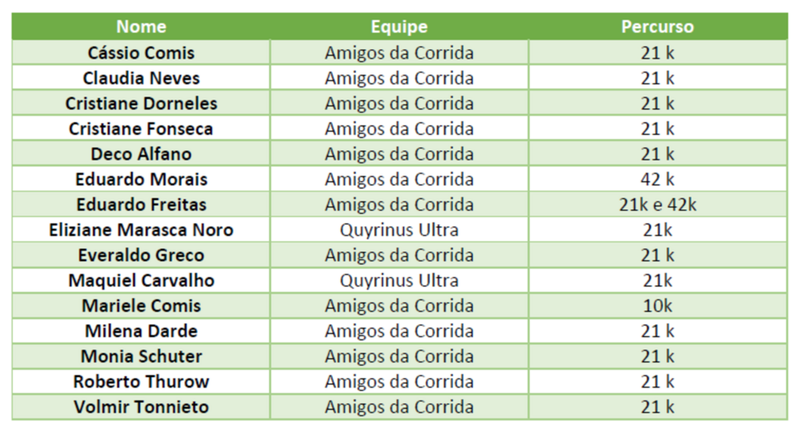Image resolution: width=803 pixels, height=432 pixels.
Task: Select the Deco Alfano name cell
Action: (x=141, y=154)
